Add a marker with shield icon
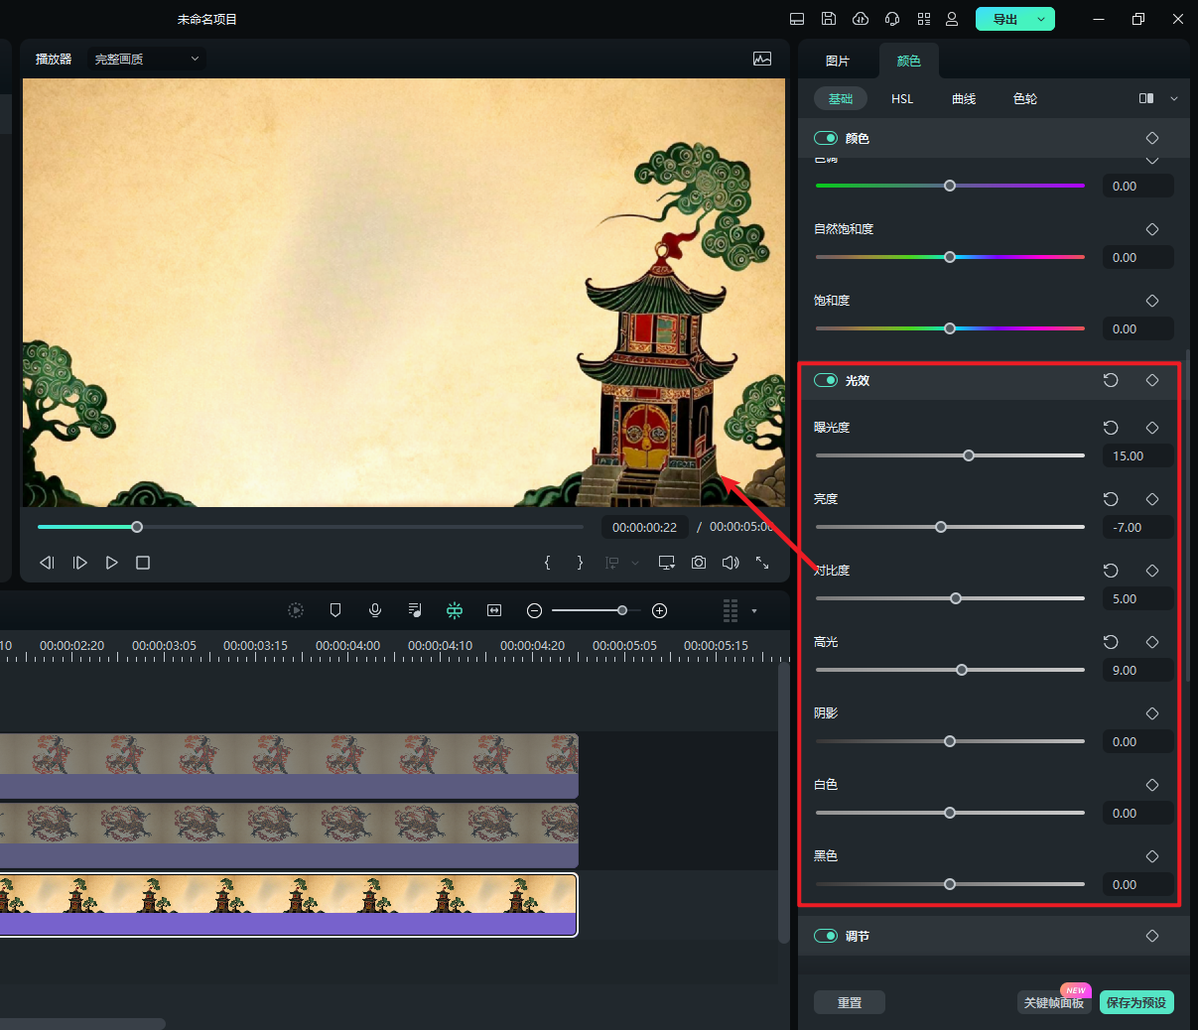 click(335, 610)
